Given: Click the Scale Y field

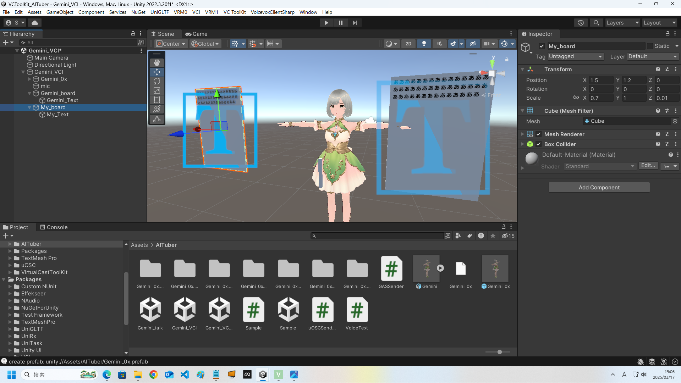Looking at the screenshot, I should tap(634, 98).
